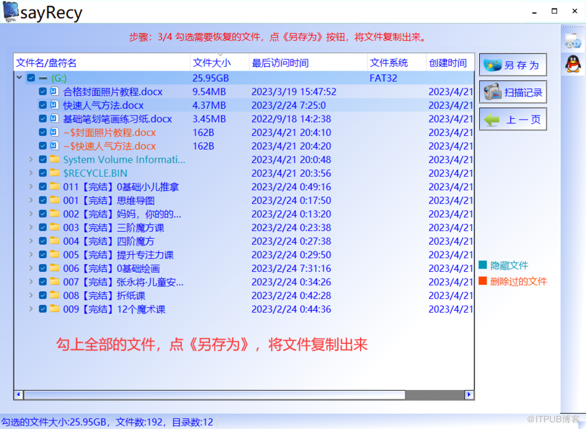Click the Word icon of ~$封面照片教程.docx
586x429 pixels.
pyautogui.click(x=55, y=132)
